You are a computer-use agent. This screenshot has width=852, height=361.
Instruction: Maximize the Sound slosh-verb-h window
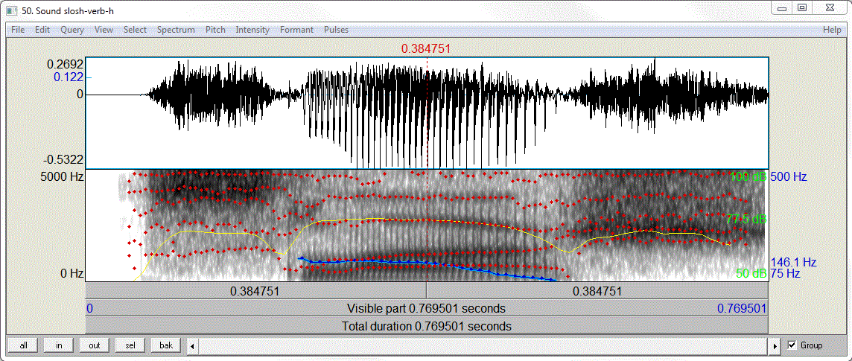(x=801, y=8)
